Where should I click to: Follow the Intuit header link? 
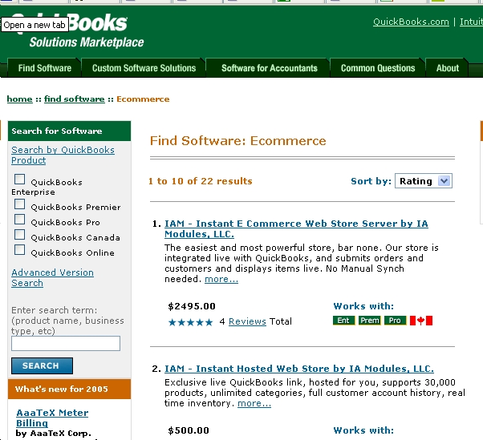tap(471, 22)
